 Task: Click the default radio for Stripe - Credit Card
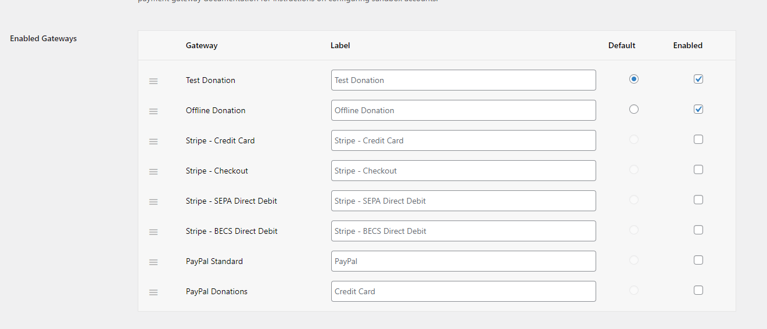point(634,139)
